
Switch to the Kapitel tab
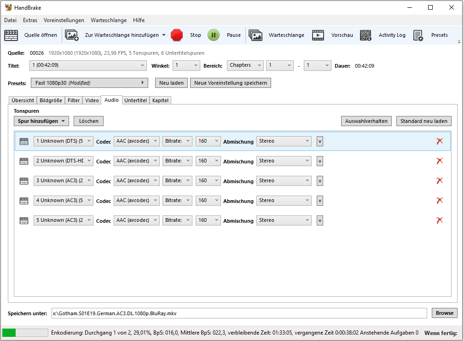160,100
